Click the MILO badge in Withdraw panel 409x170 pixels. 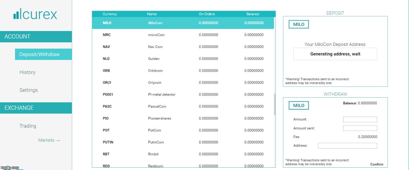click(x=299, y=105)
